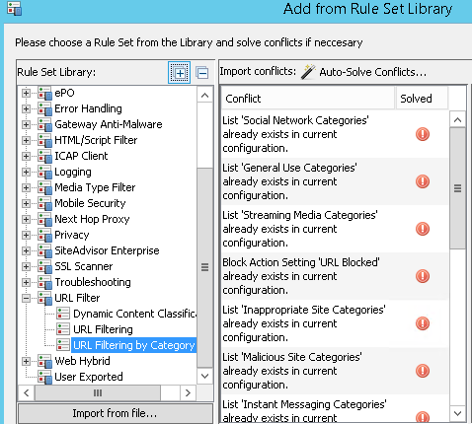Screen dimensions: 472x424
Task: Expand the ePO tree node
Action: 26,94
